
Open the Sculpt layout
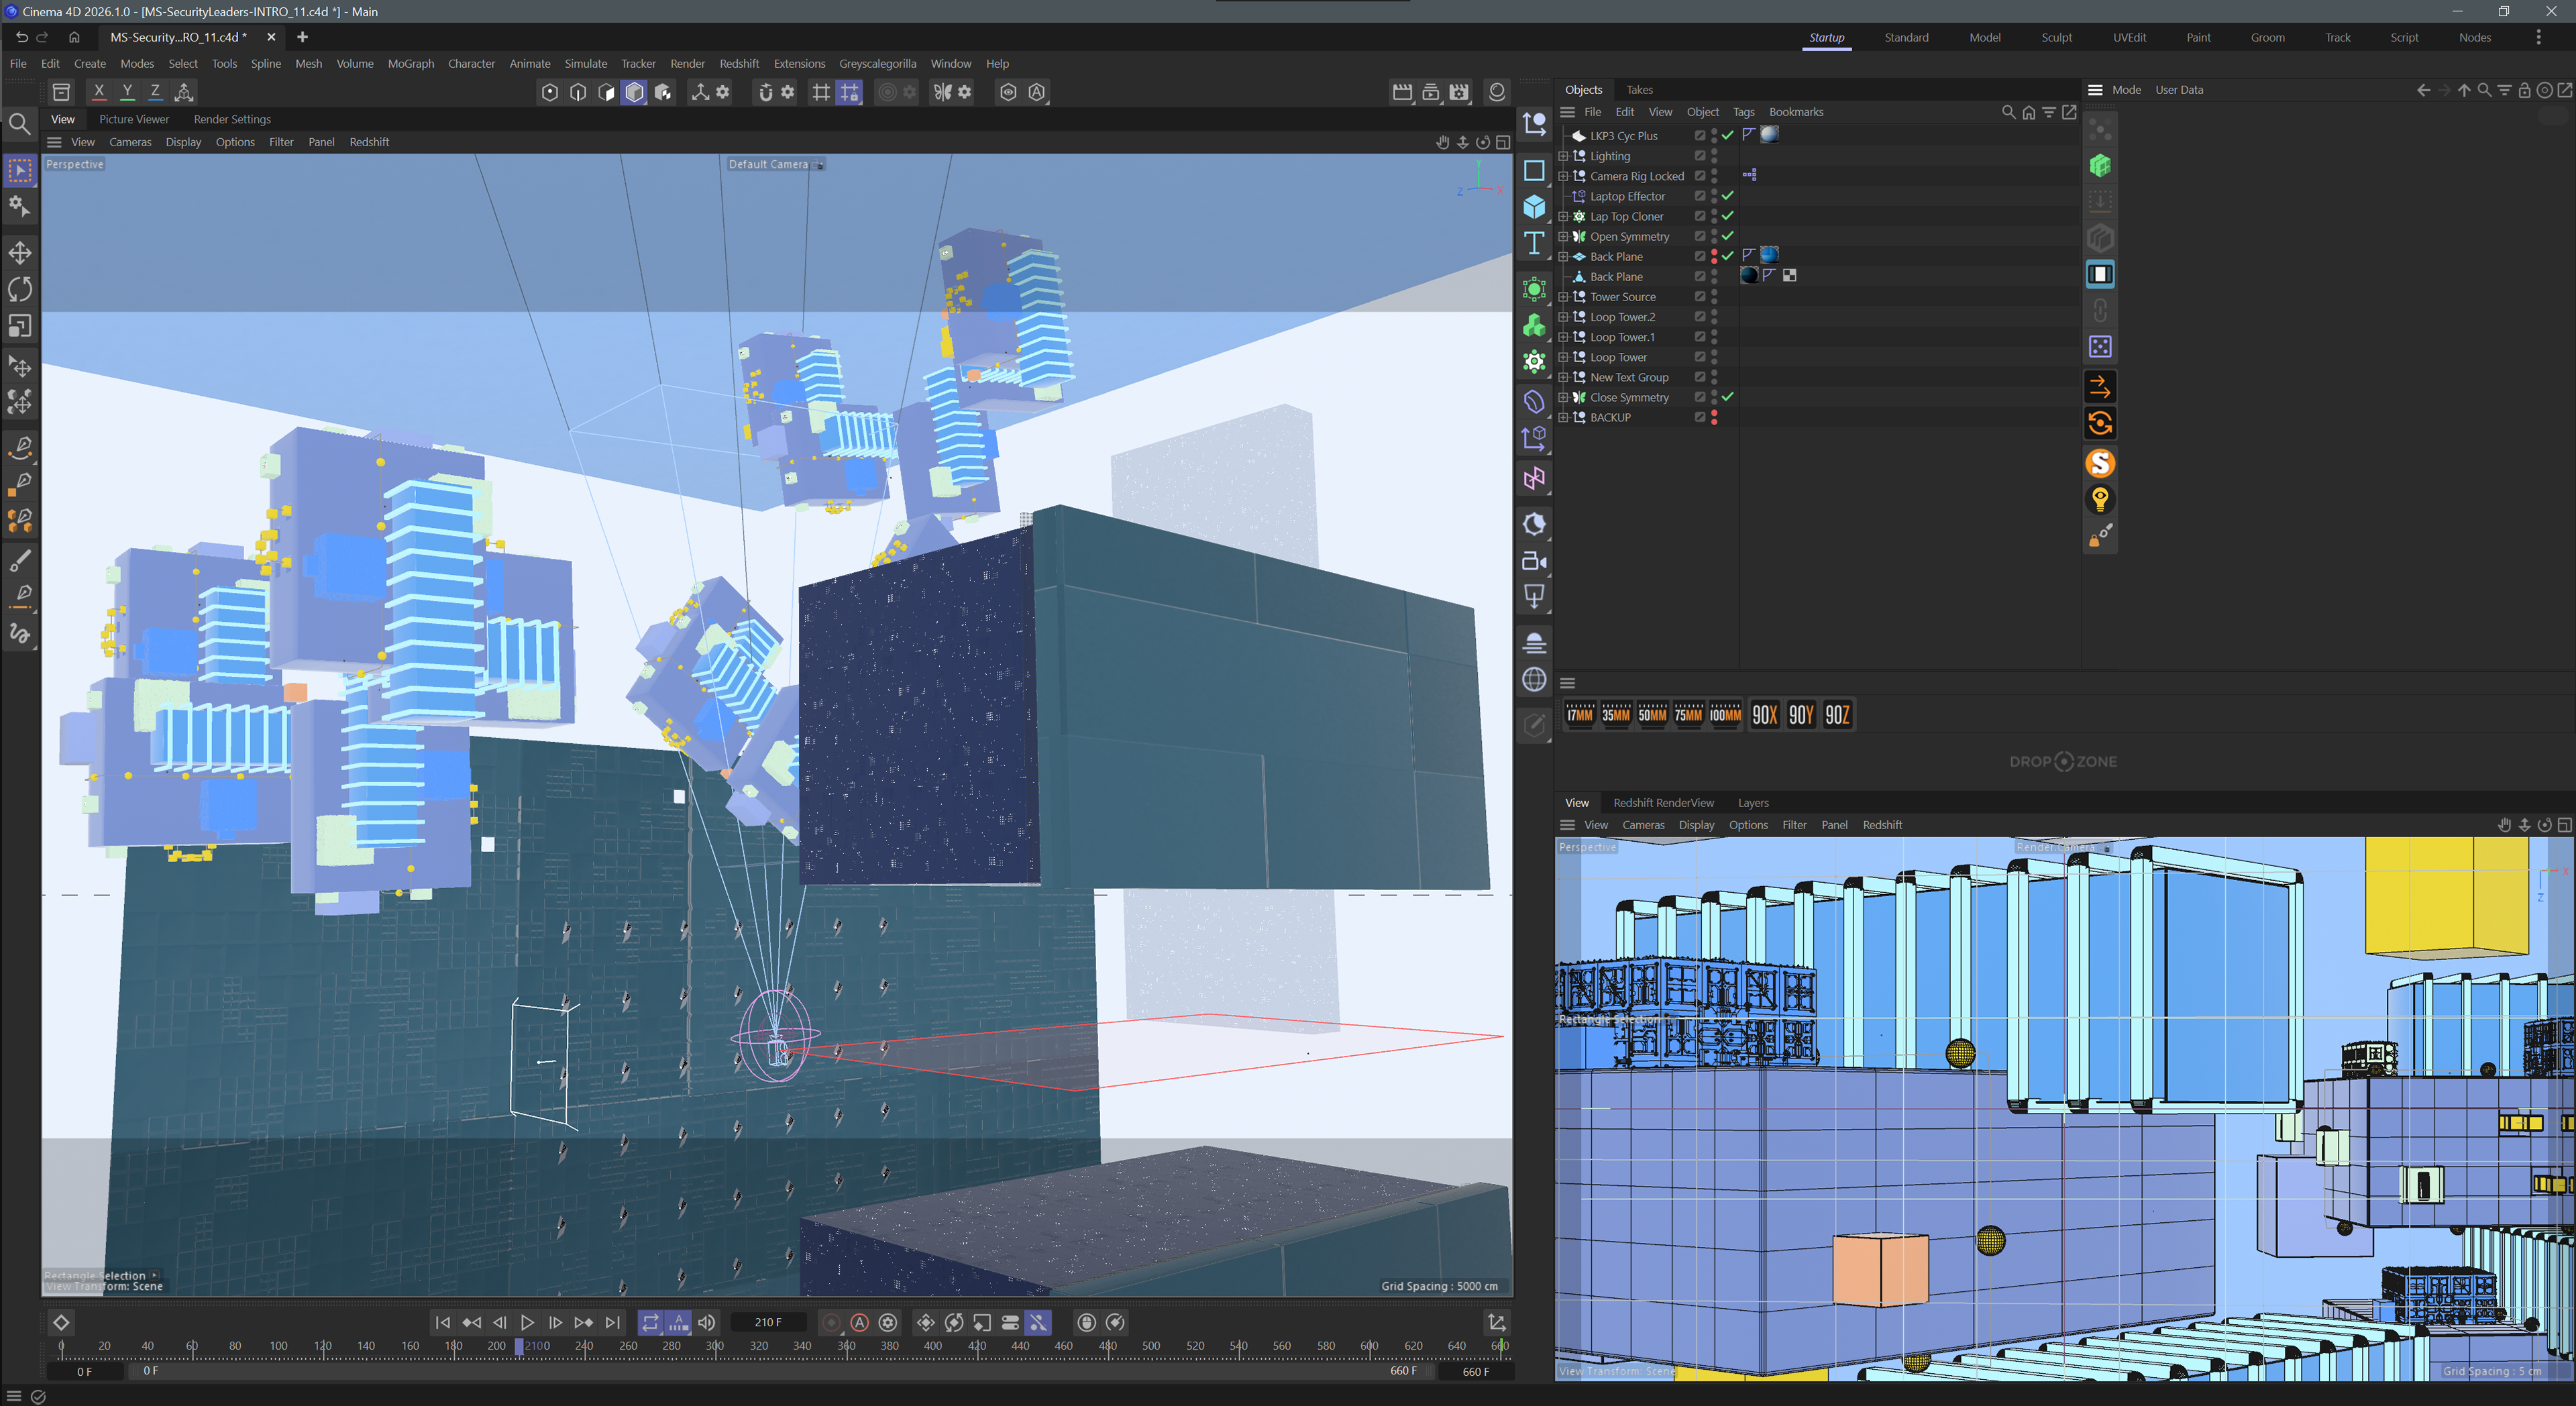tap(2056, 37)
